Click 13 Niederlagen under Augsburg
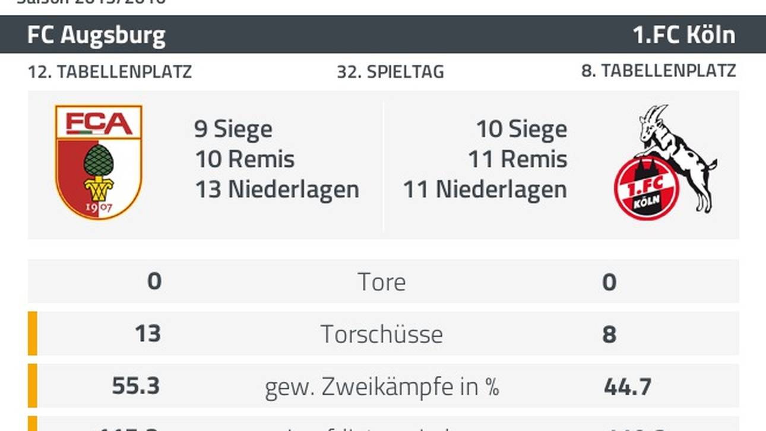The image size is (766, 431). click(x=277, y=189)
